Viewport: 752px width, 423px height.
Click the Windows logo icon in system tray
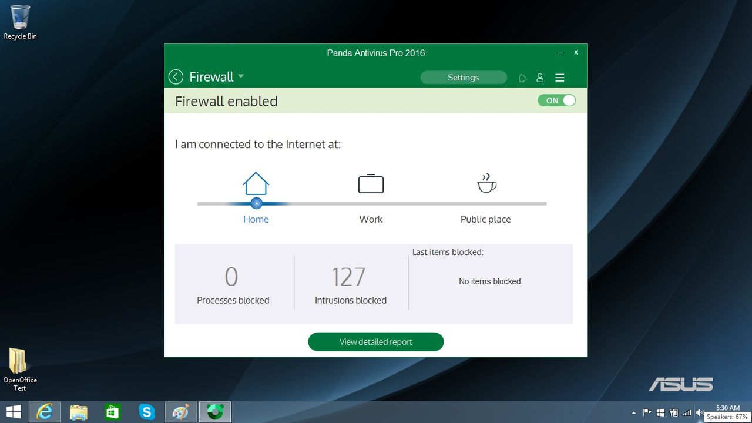[660, 412]
